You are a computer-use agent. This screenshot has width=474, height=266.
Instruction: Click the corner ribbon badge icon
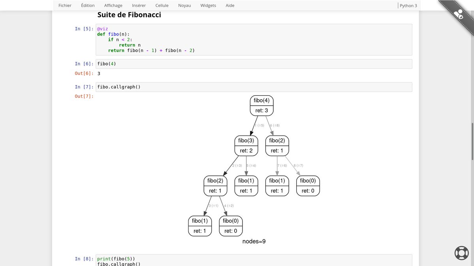pyautogui.click(x=459, y=15)
